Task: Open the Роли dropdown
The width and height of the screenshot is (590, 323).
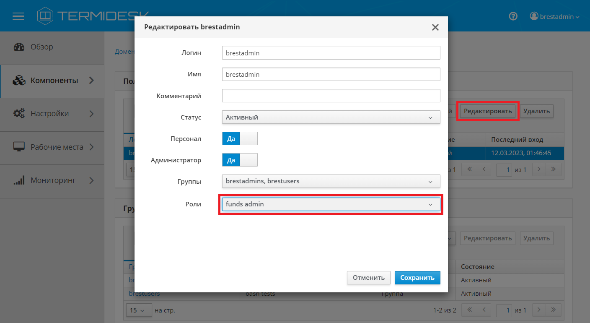Action: [331, 204]
